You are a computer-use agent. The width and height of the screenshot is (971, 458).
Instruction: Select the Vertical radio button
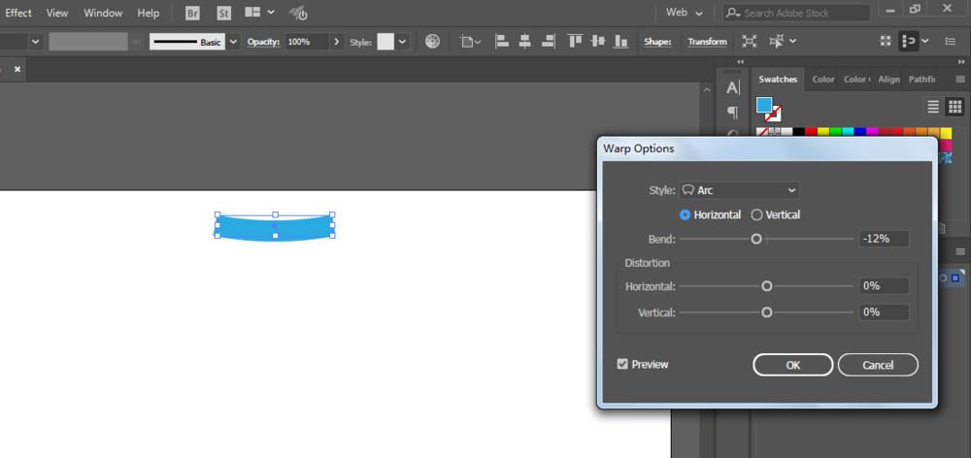click(x=757, y=214)
